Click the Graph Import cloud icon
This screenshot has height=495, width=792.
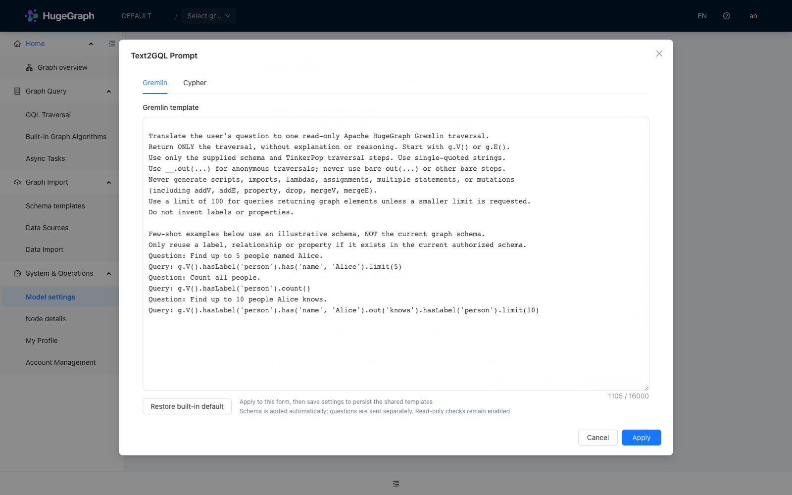17,182
